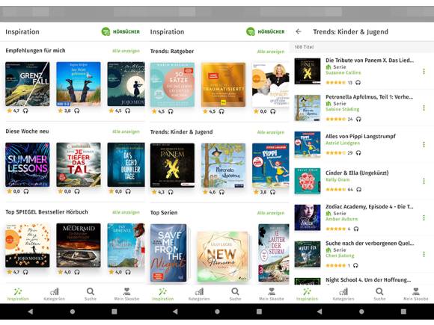Open options menu for Cinder & Ella
Viewport: 434px width, 325px height.
click(424, 181)
